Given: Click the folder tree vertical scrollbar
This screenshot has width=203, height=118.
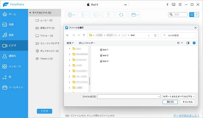Looking at the screenshot, I should [x=90, y=81].
